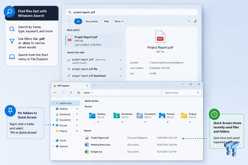Select Quick access in the navigation pane
Viewport: 248px width, 165px height.
pyautogui.click(x=66, y=103)
